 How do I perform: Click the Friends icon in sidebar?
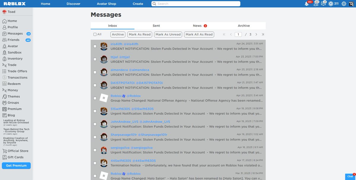pos(4,40)
